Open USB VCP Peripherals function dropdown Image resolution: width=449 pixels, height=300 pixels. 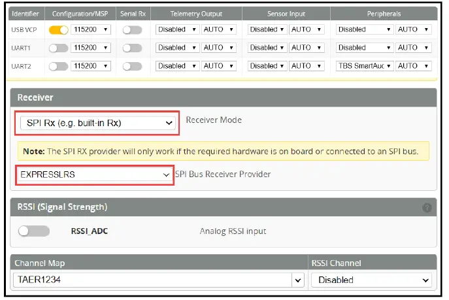(x=365, y=29)
